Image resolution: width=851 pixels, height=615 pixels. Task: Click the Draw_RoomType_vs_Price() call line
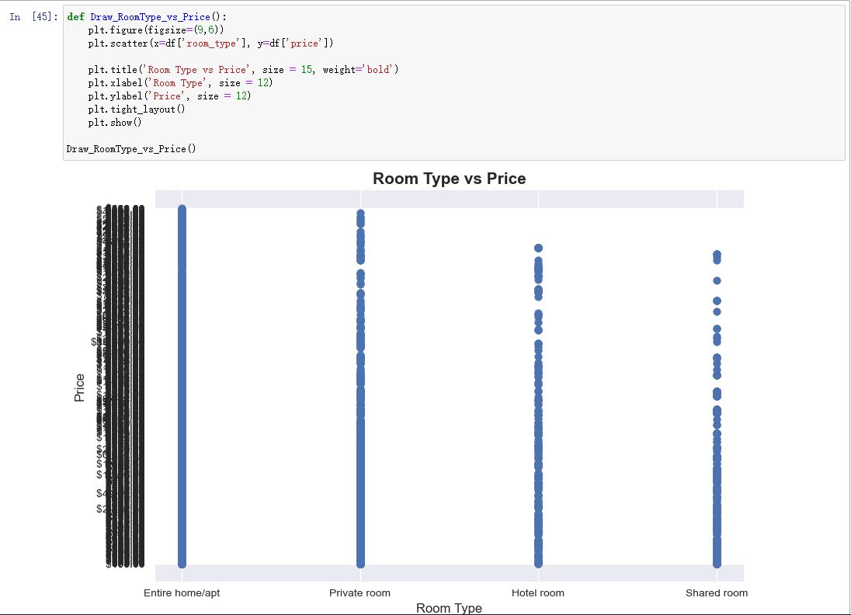[130, 149]
